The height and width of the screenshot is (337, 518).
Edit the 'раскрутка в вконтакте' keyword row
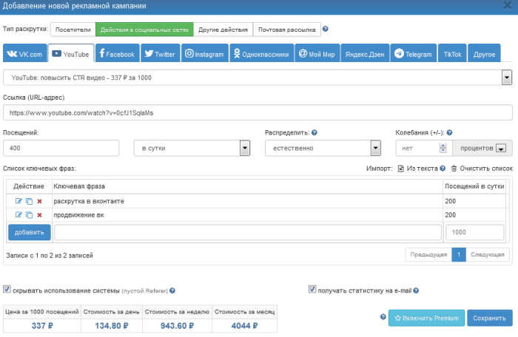[18, 201]
